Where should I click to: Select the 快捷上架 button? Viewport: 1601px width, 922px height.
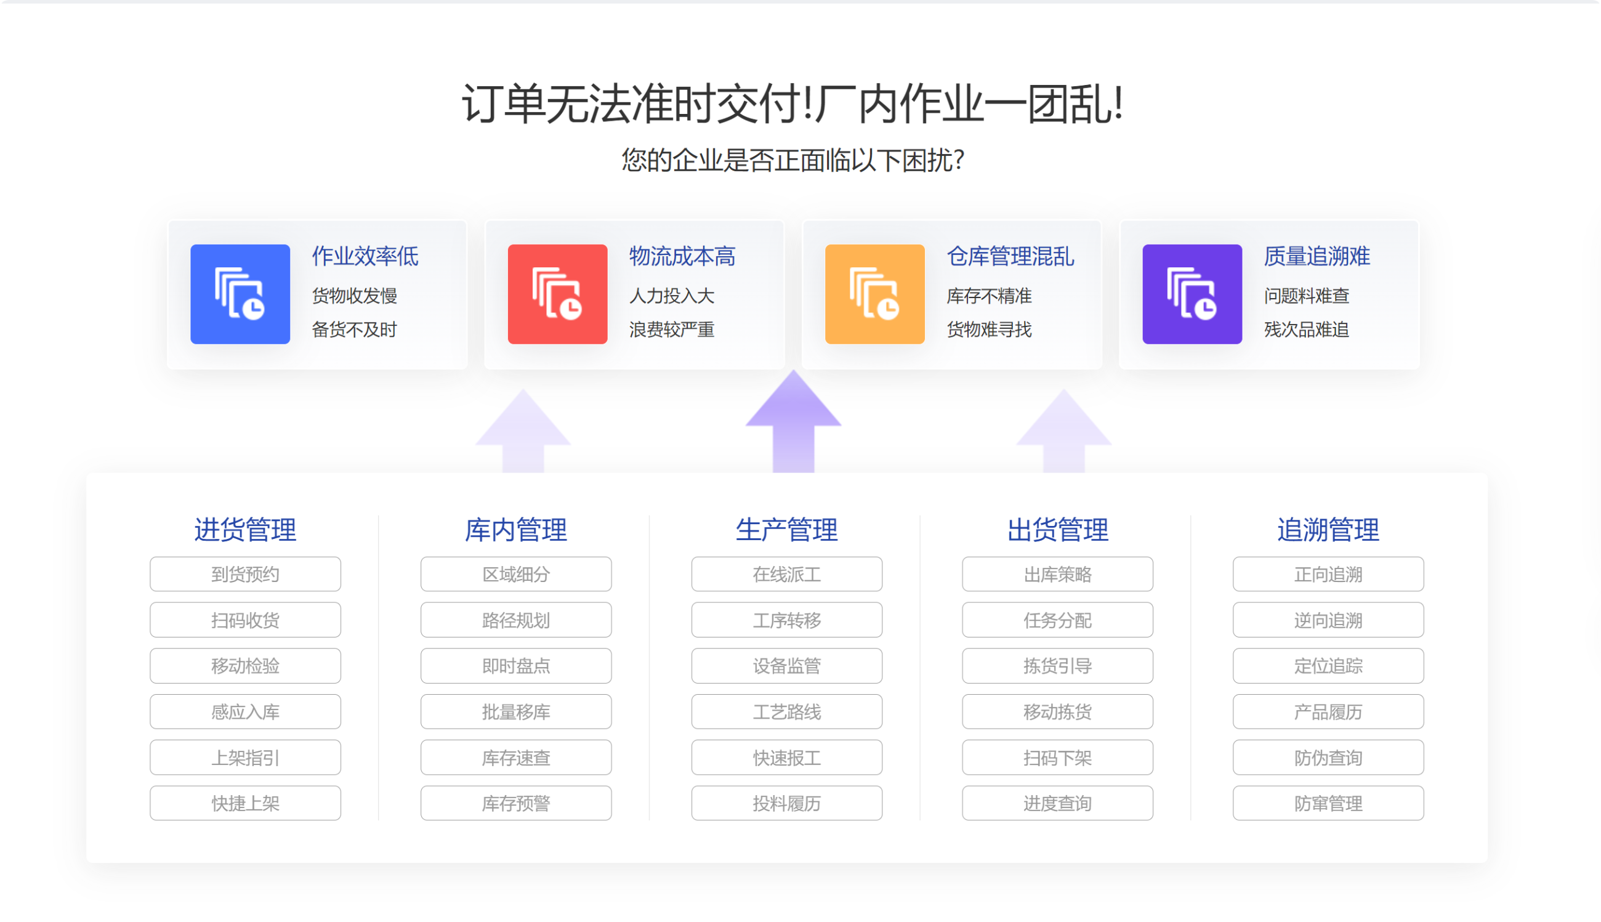click(245, 803)
